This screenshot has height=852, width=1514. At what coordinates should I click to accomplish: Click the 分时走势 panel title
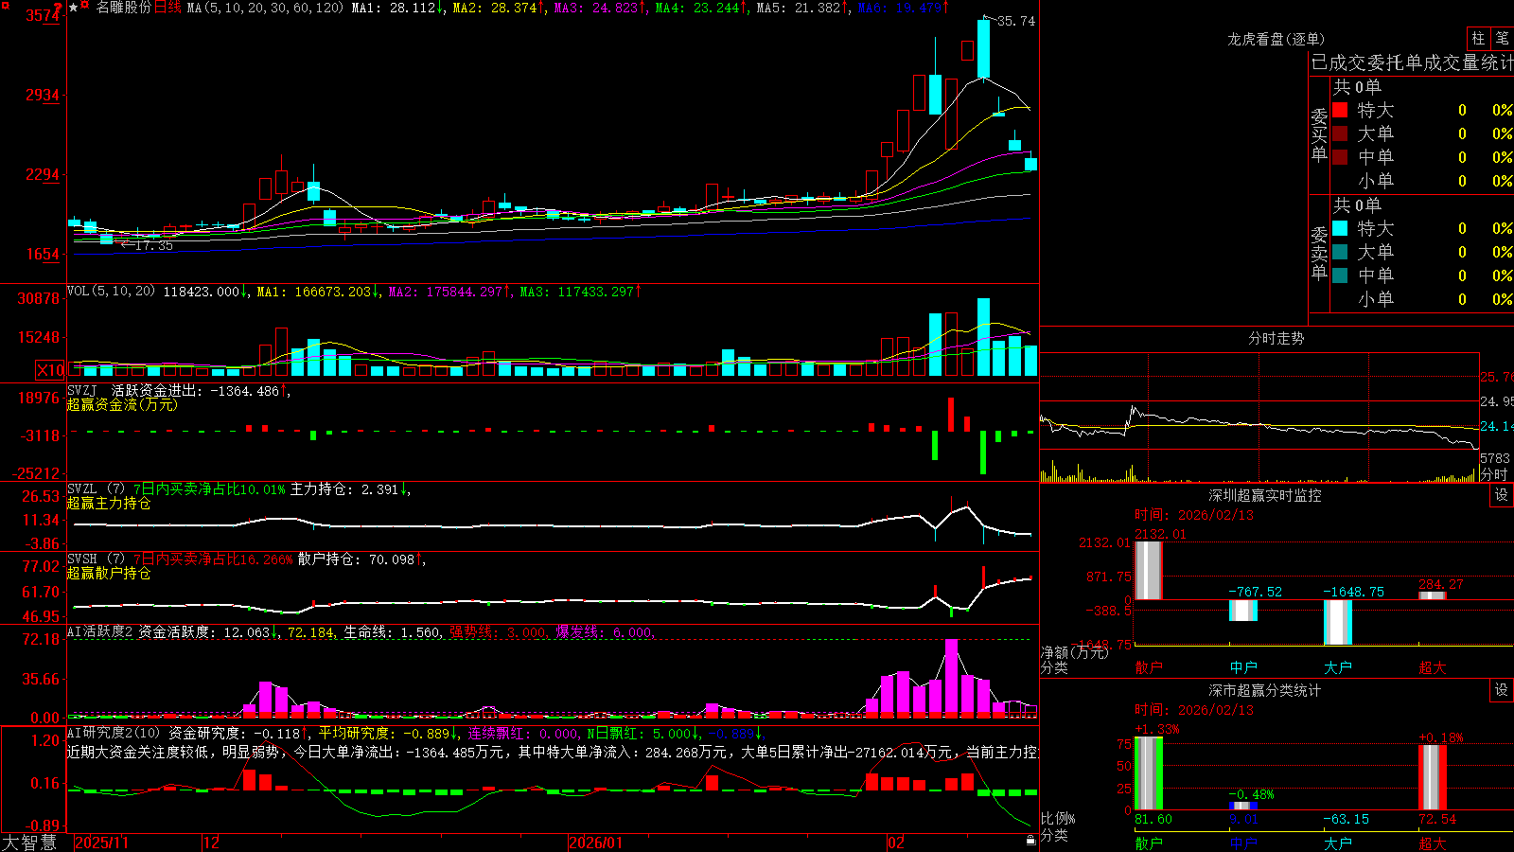tap(1276, 338)
